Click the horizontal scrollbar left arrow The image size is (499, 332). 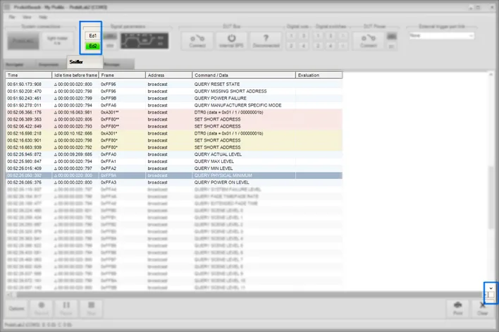pos(10,295)
